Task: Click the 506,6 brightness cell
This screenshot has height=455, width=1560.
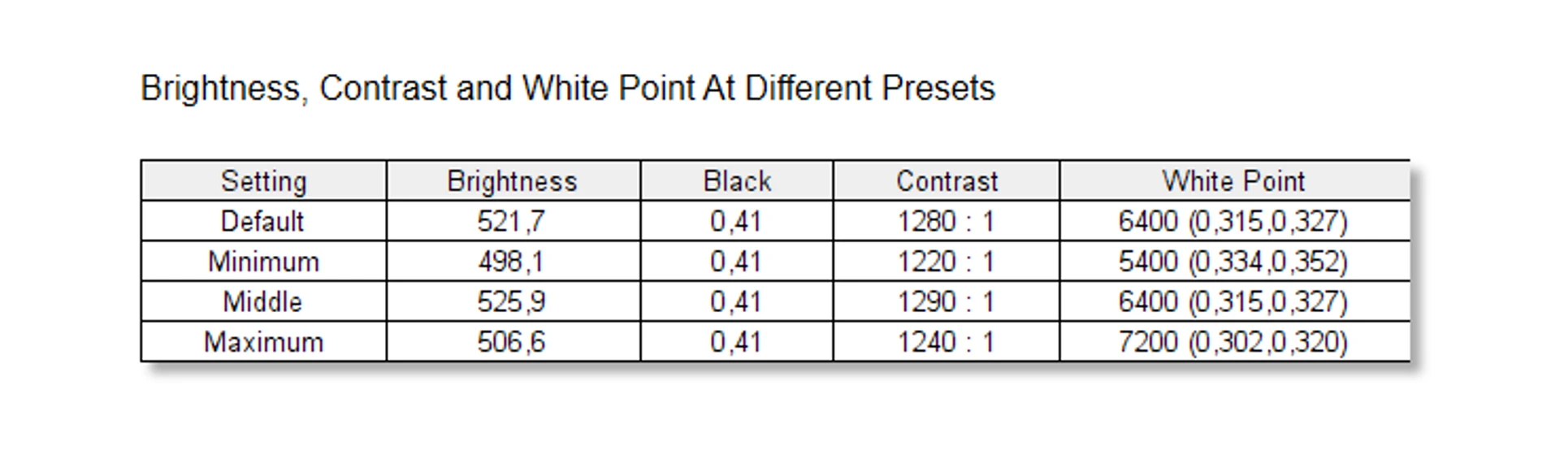Action: tap(511, 342)
